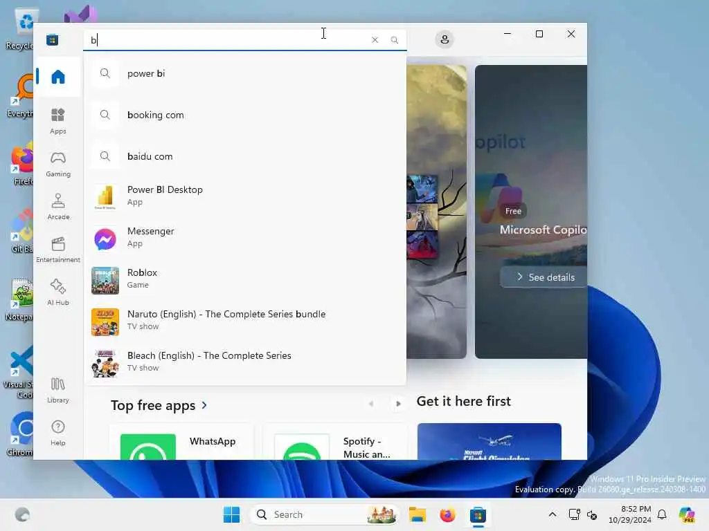Click the Power BI Desktop icon
The image size is (709, 531).
105,197
